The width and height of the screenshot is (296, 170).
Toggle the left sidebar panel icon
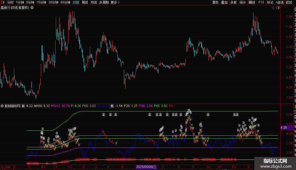click(3, 2)
